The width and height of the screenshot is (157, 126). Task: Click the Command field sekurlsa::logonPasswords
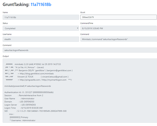80,50
